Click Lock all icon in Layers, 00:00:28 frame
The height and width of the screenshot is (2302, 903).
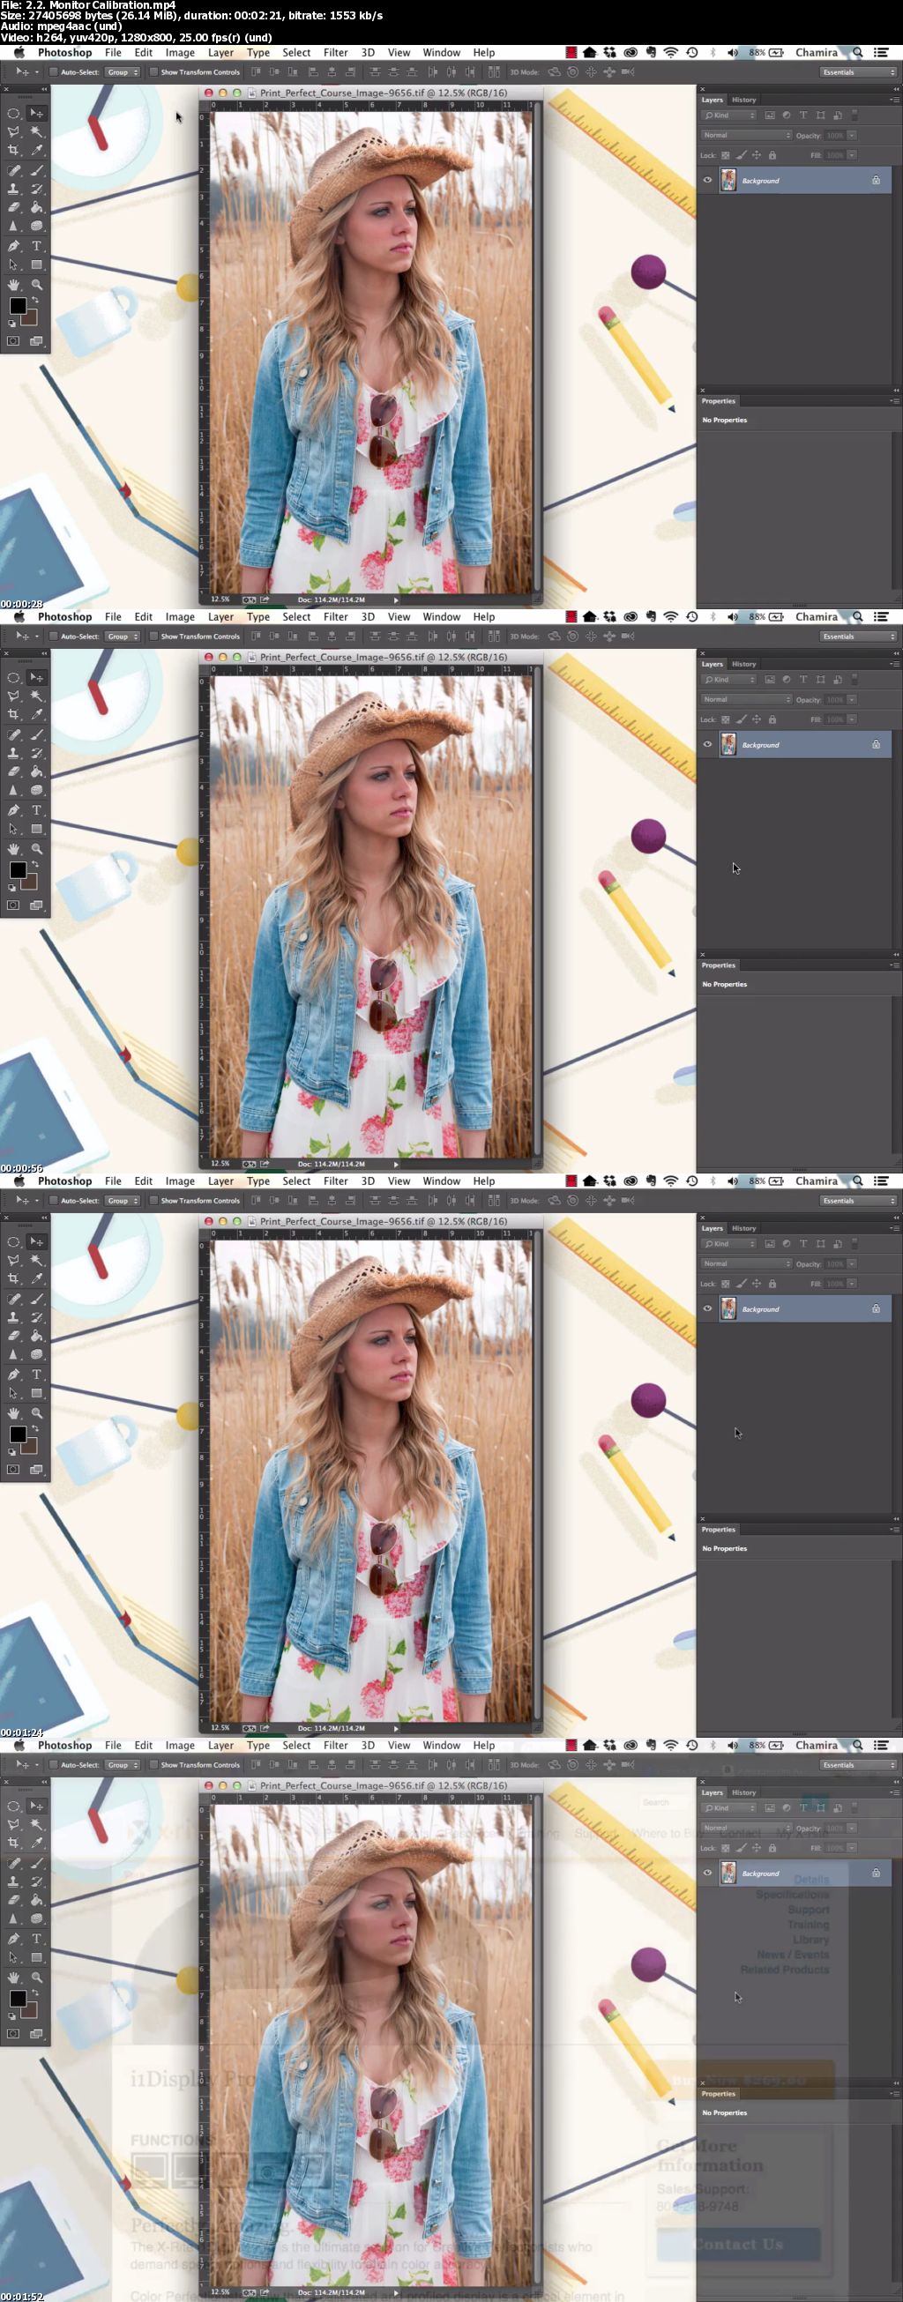772,155
